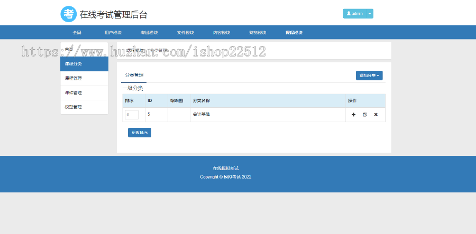Select 课程分类 in the sidebar
Screen dimensions: 476x234
[84, 64]
